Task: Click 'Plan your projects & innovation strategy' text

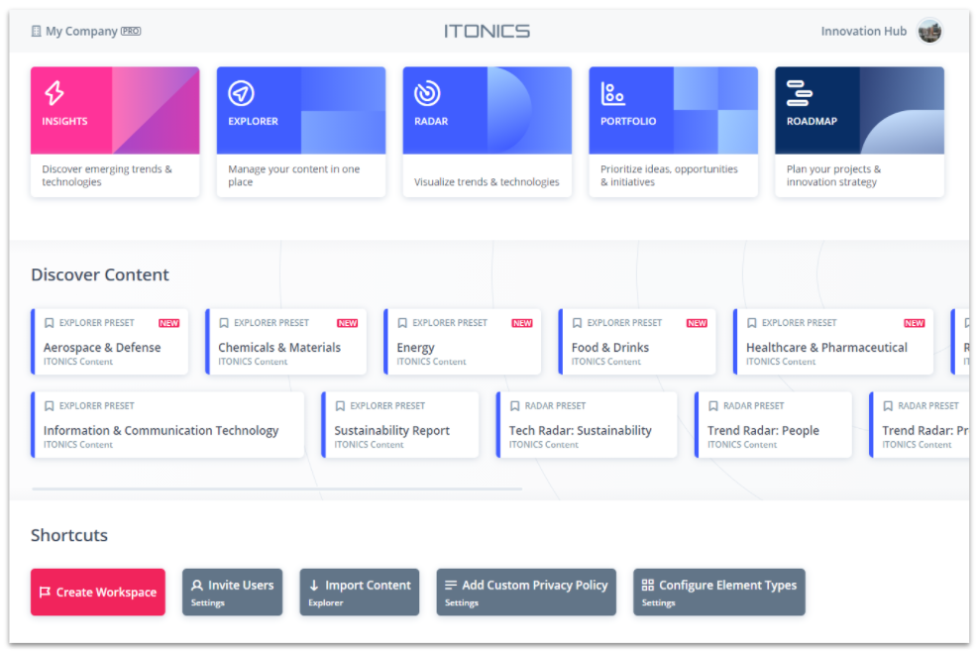Action: (833, 175)
